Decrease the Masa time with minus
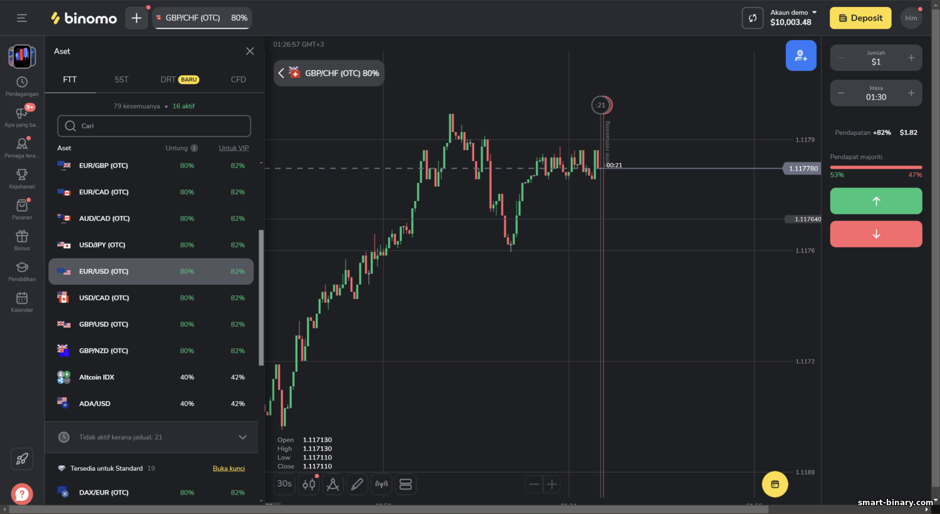The height and width of the screenshot is (514, 940). click(x=841, y=93)
